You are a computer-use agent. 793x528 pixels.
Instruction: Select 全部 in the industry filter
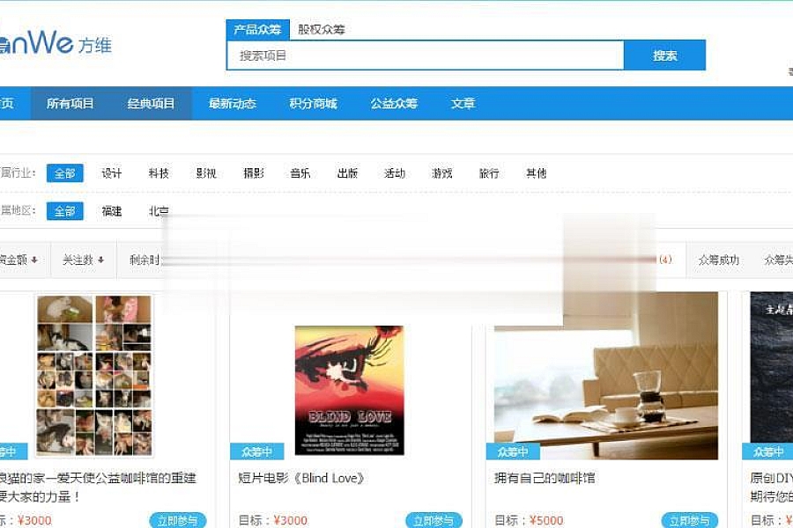64,173
